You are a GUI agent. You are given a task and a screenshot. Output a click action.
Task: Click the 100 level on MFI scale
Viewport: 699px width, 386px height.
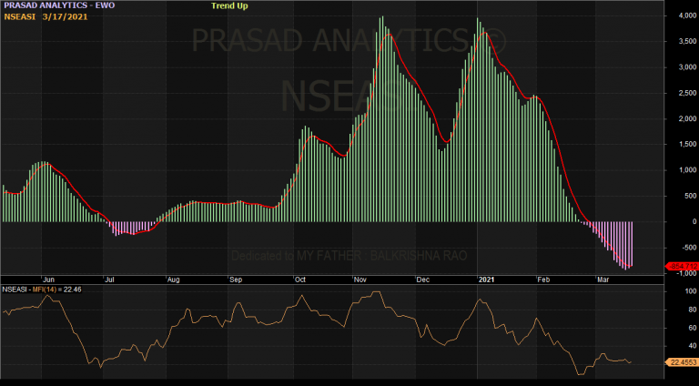click(691, 291)
